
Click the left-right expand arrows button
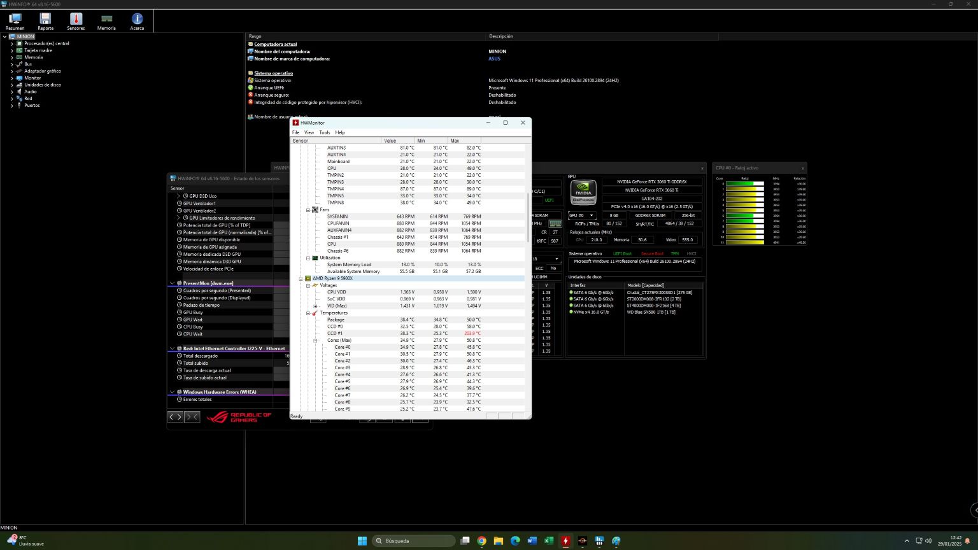point(175,417)
